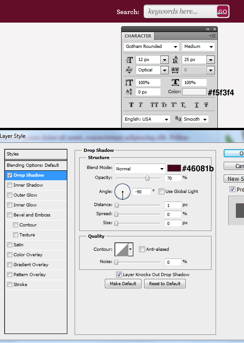Image resolution: width=244 pixels, height=343 pixels.
Task: Click the drop shadow color swatch
Action: (x=174, y=168)
